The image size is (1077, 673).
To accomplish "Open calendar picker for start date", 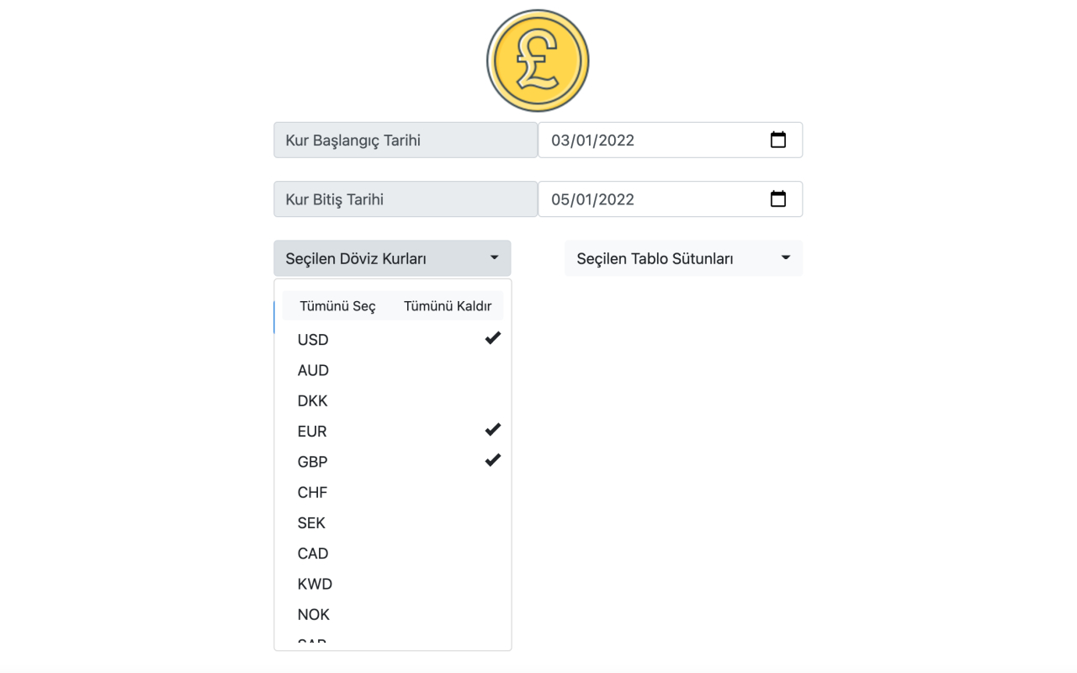I will 778,140.
